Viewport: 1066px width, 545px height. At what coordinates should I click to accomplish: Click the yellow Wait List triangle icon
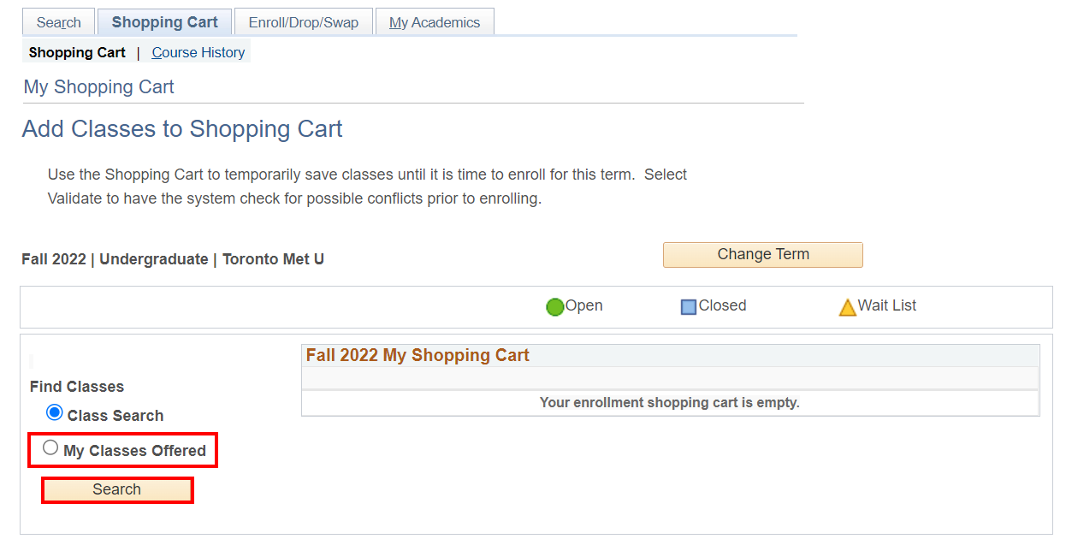pyautogui.click(x=847, y=307)
